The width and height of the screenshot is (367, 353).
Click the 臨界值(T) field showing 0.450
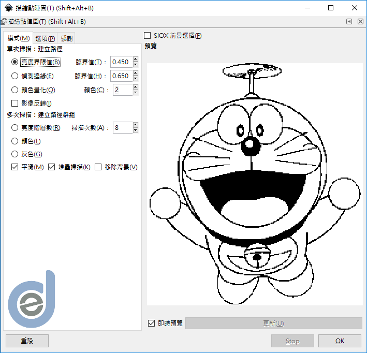tap(122, 62)
